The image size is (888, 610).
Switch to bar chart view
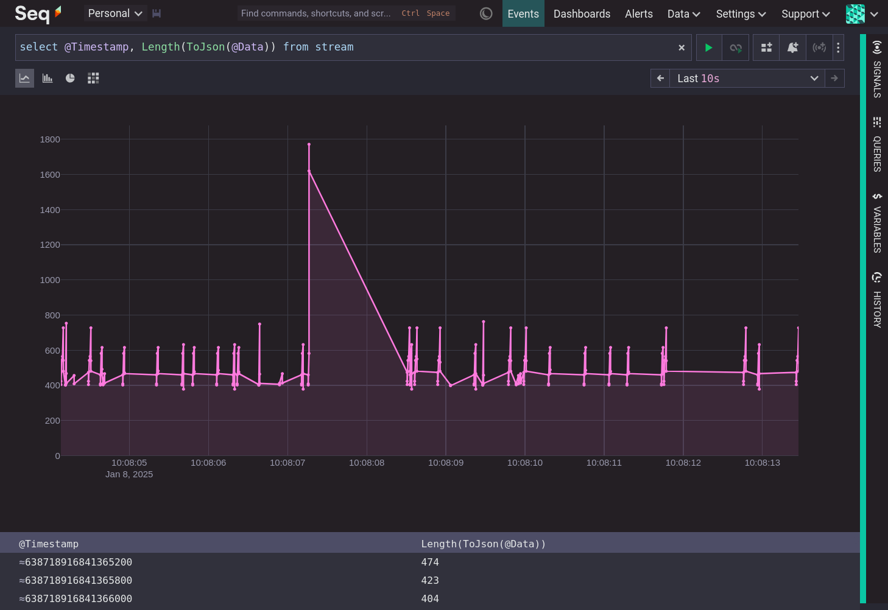[x=48, y=78]
